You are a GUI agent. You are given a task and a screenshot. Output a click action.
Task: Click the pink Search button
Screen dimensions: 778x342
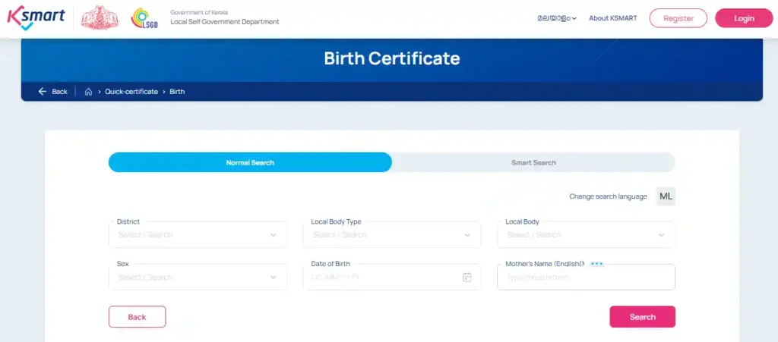(x=642, y=317)
